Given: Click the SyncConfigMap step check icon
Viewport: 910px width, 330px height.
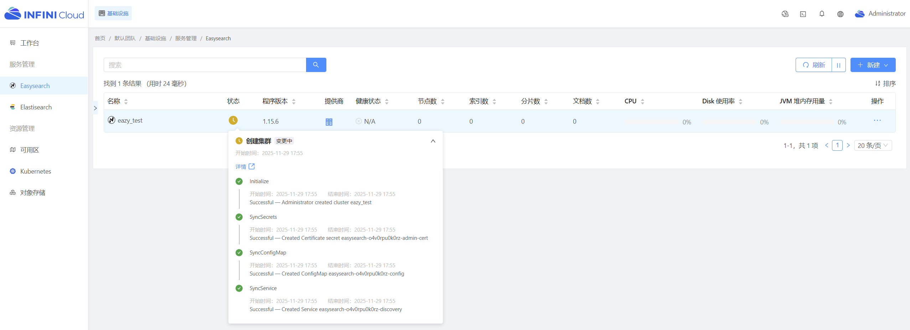Looking at the screenshot, I should (x=239, y=253).
